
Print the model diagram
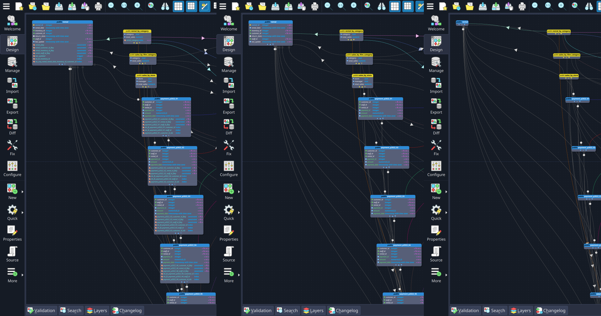98,6
